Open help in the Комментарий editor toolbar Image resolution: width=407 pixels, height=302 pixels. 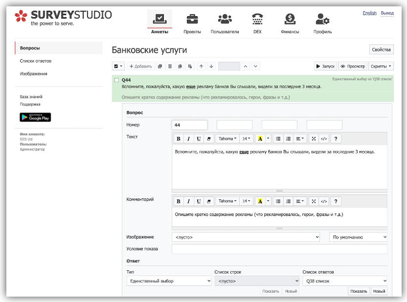336,201
